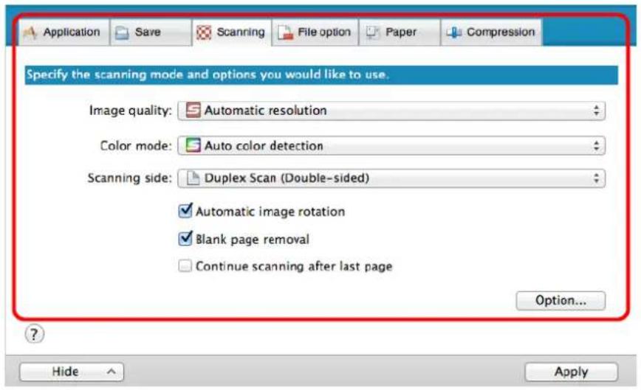
Task: Click the Scanning side label
Action: [x=129, y=178]
